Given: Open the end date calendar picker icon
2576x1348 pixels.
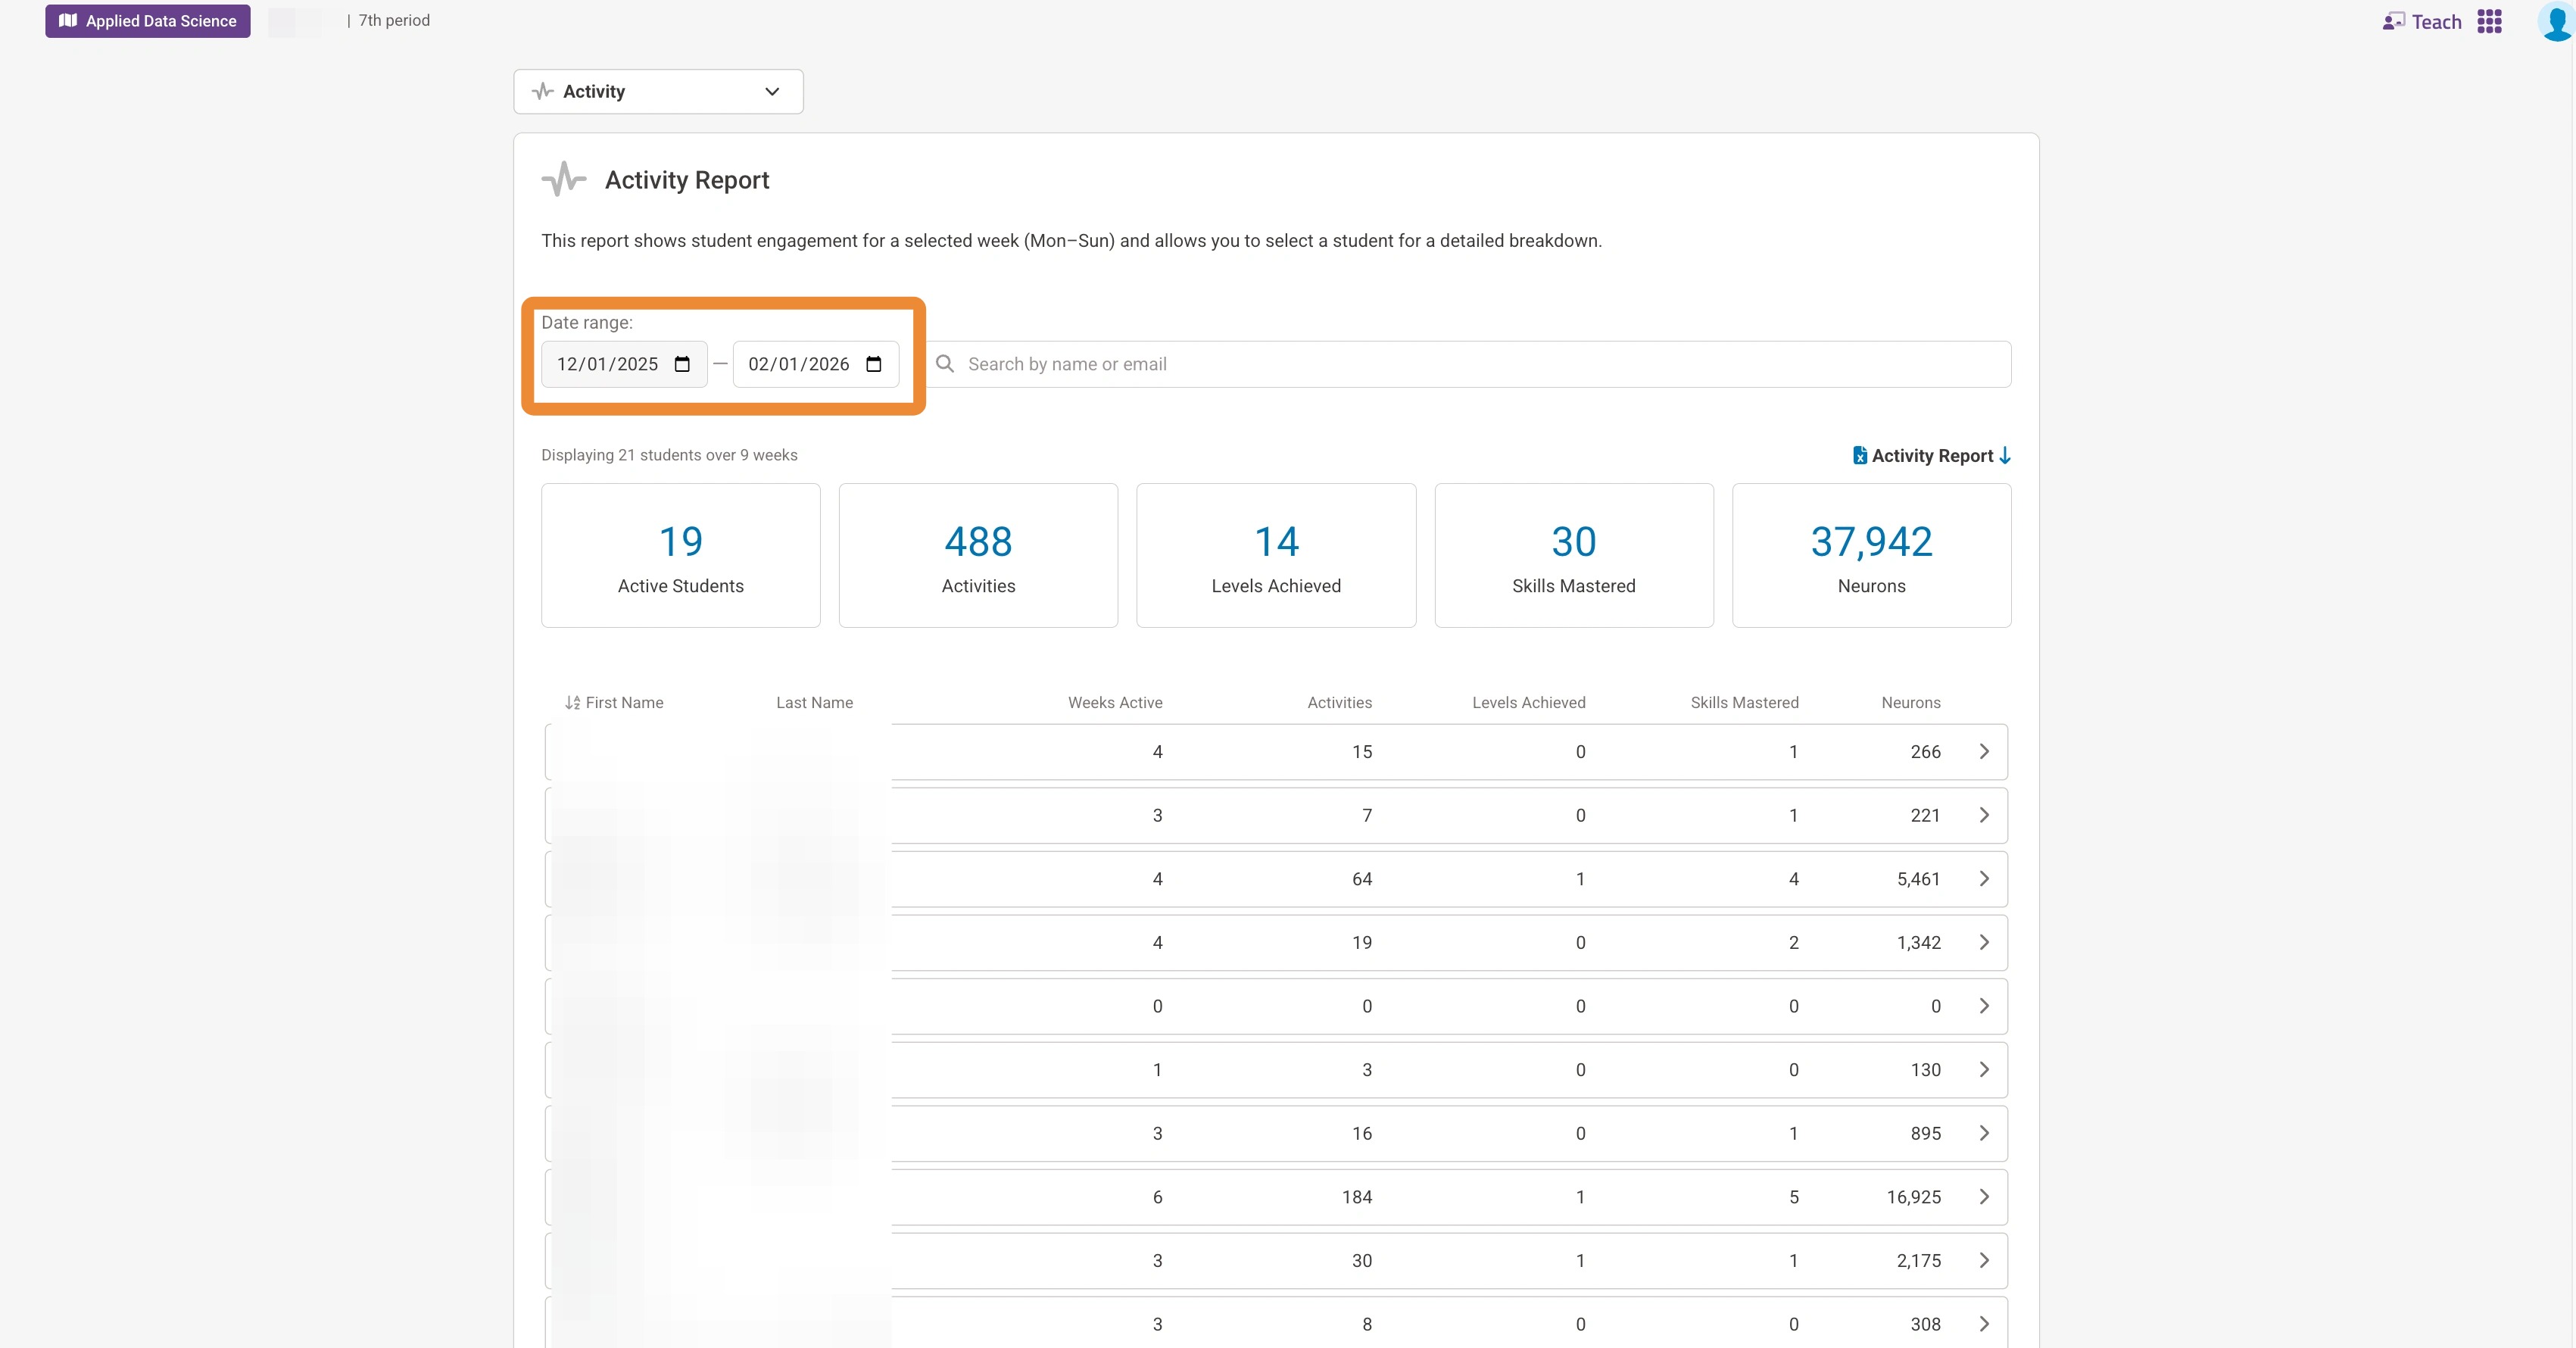Looking at the screenshot, I should tap(873, 364).
